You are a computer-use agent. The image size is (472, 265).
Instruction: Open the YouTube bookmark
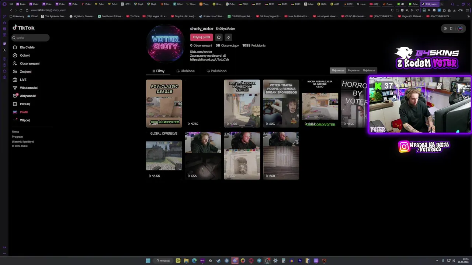click(133, 16)
